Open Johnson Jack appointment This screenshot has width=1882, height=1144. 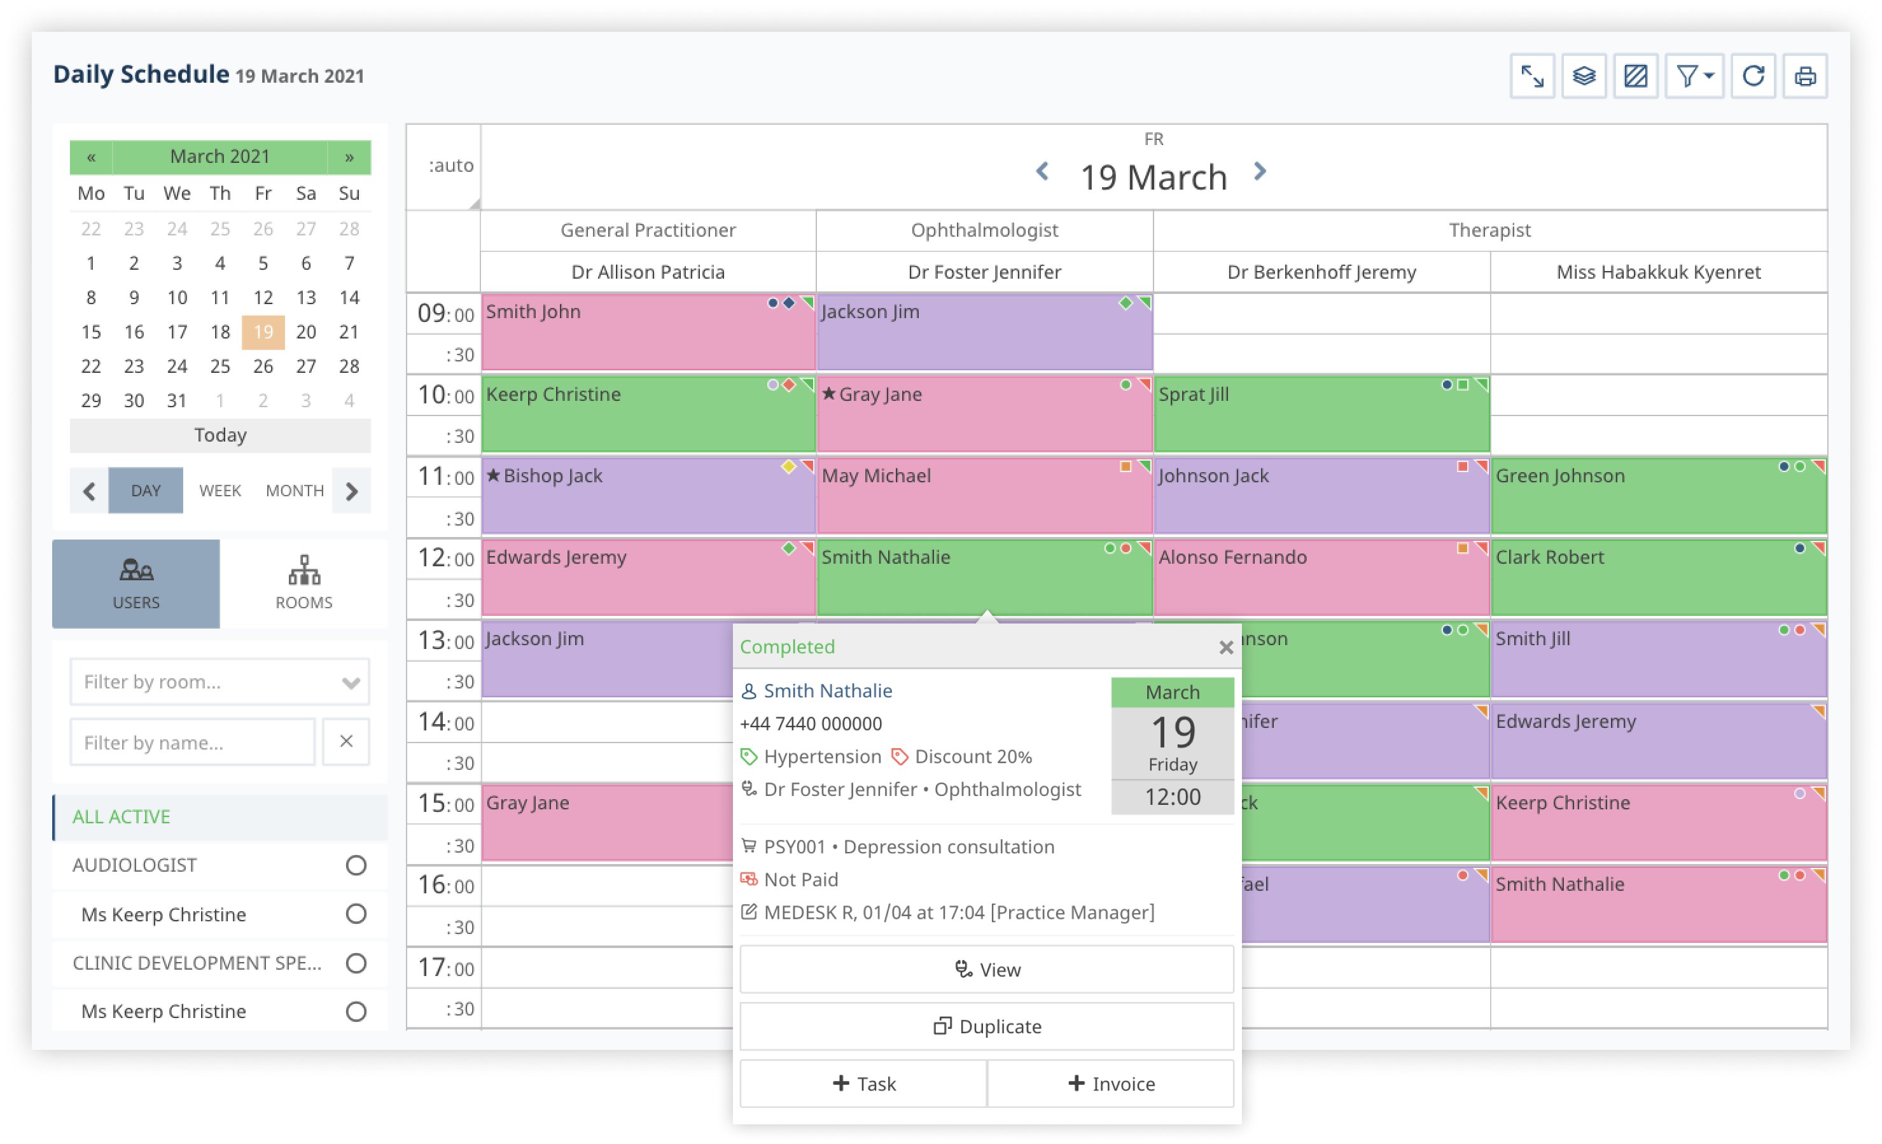coord(1321,496)
